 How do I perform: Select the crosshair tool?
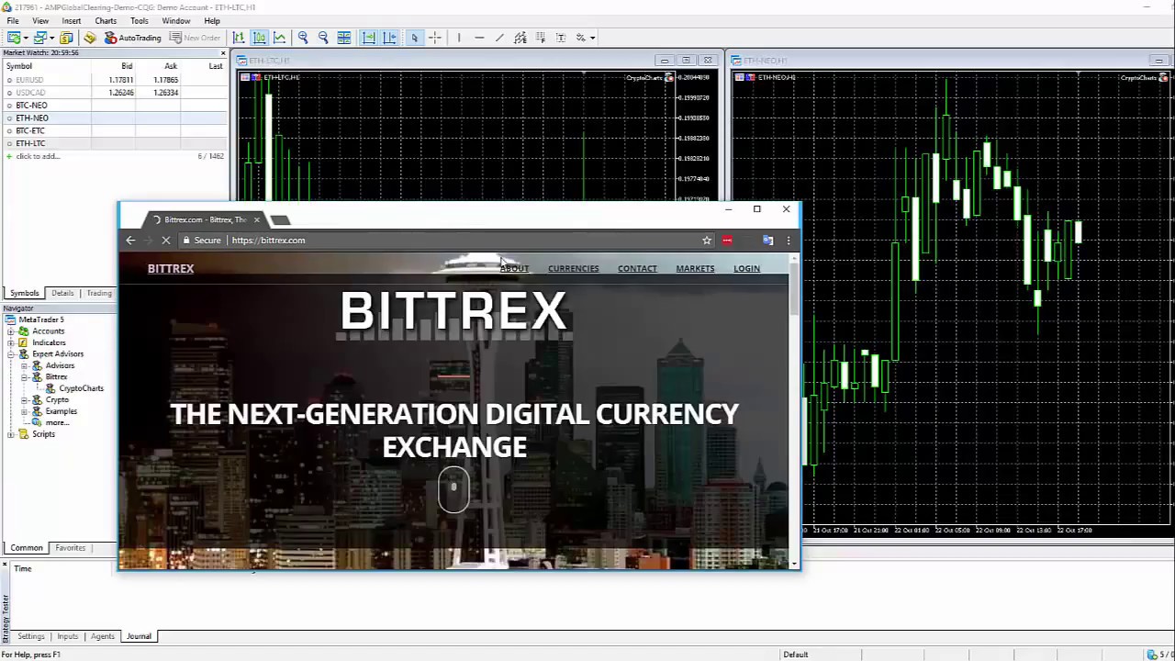pyautogui.click(x=435, y=38)
